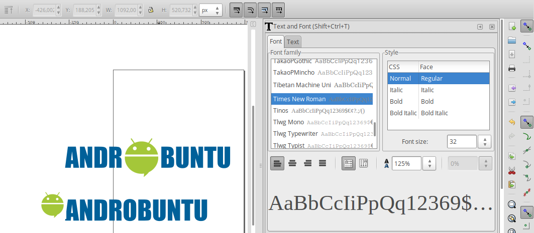The width and height of the screenshot is (534, 233).
Task: Switch to the Text tab
Action: coord(293,42)
